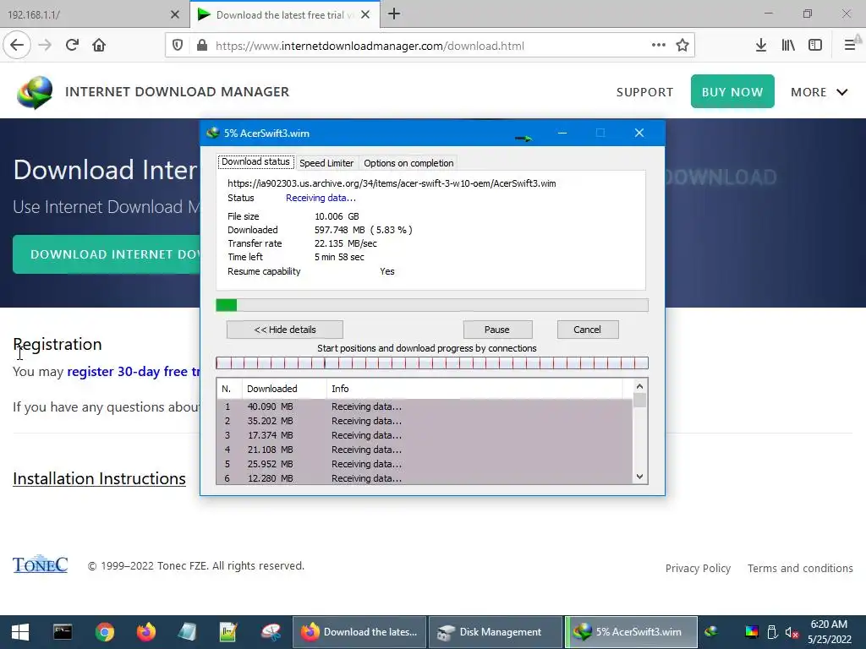Select the Download the latest free trial tab
Screen dimensions: 866x649
click(x=284, y=14)
